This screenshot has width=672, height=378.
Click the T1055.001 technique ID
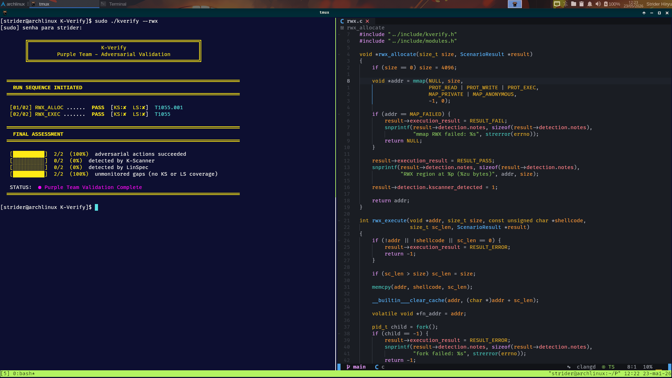pyautogui.click(x=169, y=107)
